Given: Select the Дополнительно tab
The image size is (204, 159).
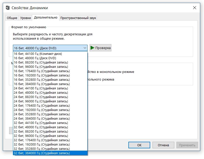Looking at the screenshot, I should [x=46, y=18].
